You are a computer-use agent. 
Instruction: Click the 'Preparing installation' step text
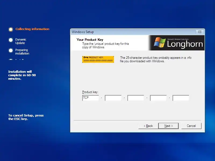(22, 52)
